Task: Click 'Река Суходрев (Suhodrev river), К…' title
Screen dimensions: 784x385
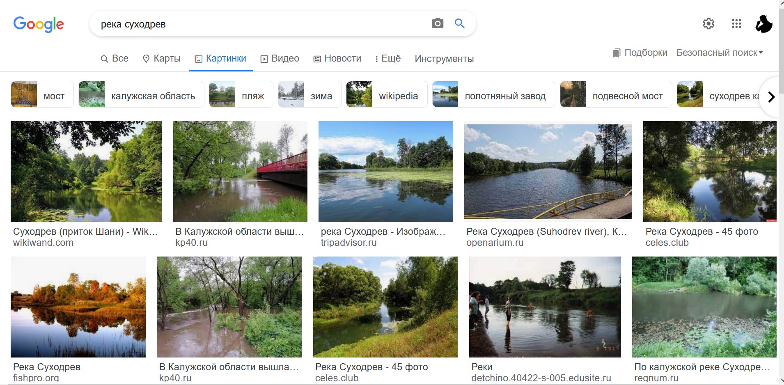Action: tap(547, 231)
